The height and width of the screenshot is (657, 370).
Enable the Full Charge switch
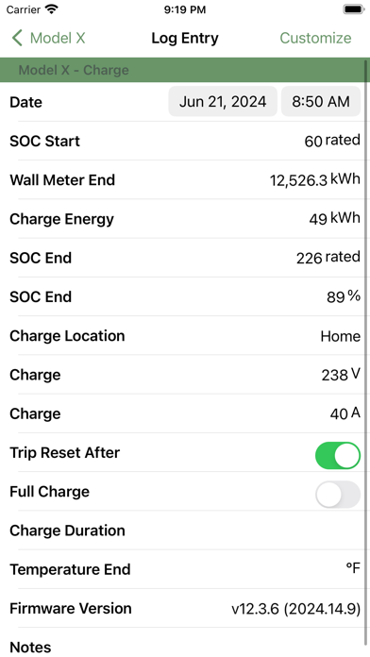[338, 494]
